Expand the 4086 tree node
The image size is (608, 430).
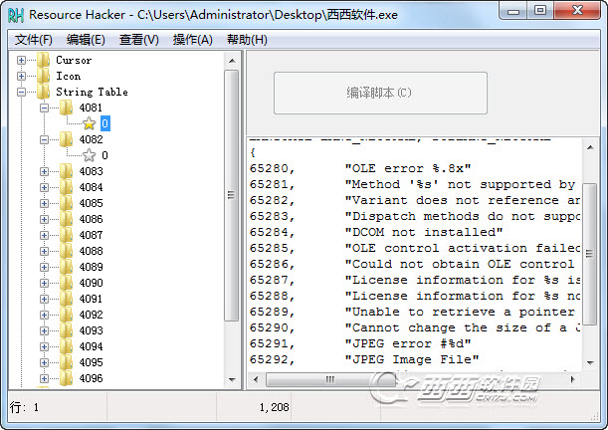(44, 219)
